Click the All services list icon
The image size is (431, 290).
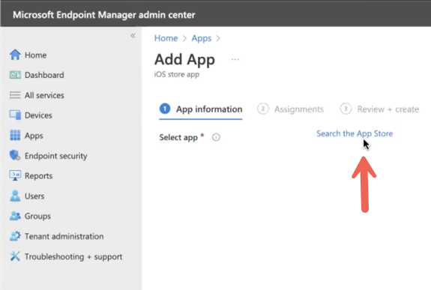(15, 95)
